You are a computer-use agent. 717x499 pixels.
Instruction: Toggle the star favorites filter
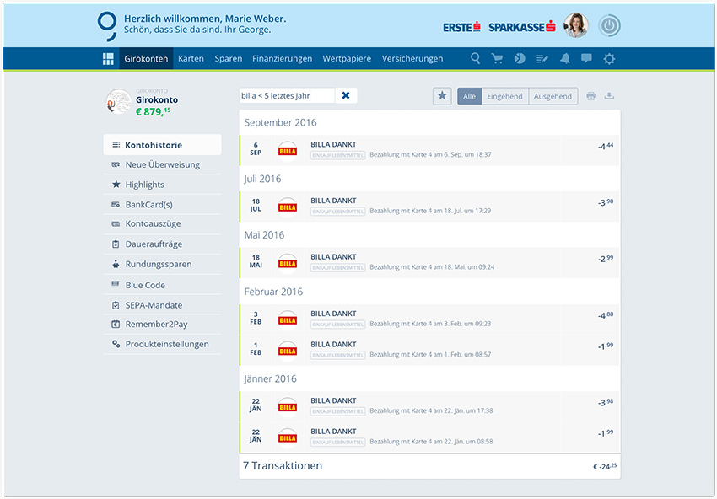(x=442, y=96)
